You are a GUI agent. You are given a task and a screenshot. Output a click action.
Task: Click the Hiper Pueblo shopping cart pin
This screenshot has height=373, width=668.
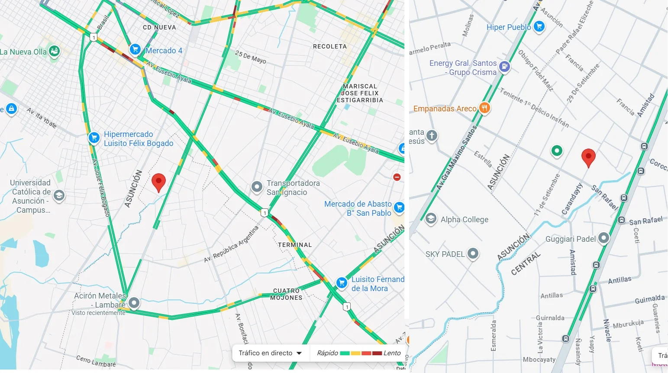[x=539, y=27]
